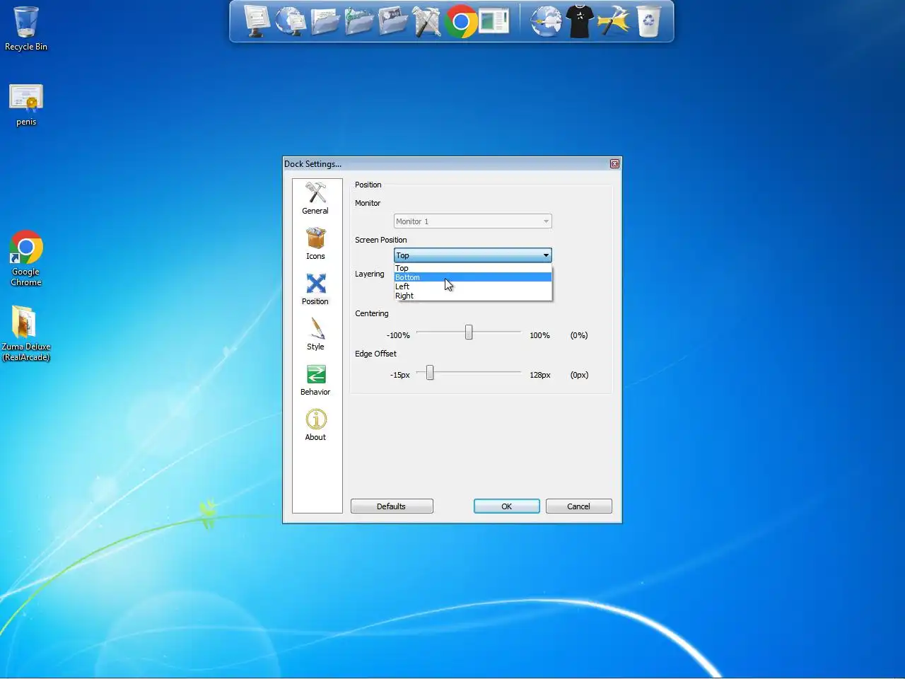Open the Monitor 1 dropdown
This screenshot has width=905, height=679.
(x=472, y=221)
